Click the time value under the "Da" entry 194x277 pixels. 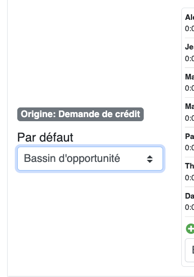[x=189, y=207]
